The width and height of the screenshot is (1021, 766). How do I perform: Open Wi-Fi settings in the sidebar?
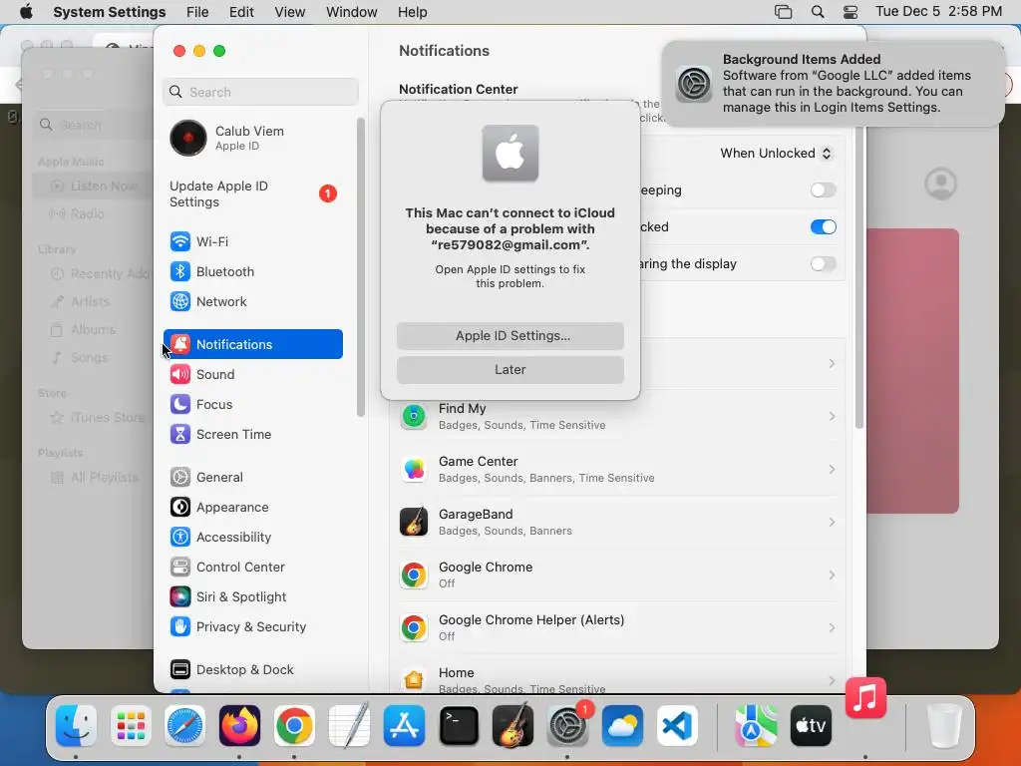[x=252, y=241]
